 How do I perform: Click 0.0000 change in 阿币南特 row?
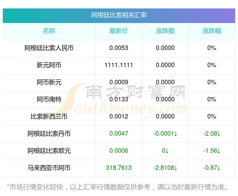(x=165, y=99)
